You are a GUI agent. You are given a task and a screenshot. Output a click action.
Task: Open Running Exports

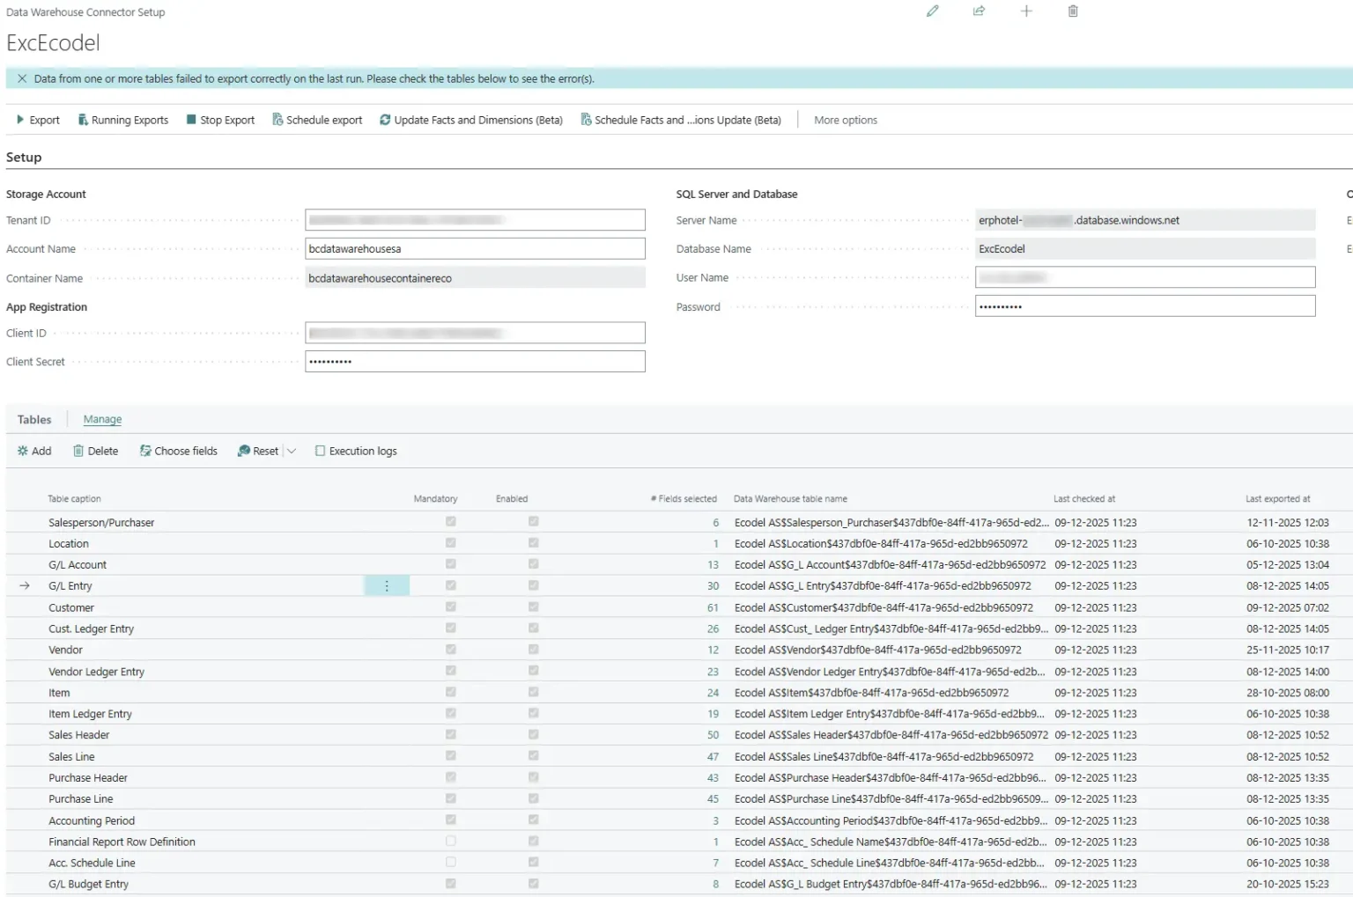click(122, 120)
